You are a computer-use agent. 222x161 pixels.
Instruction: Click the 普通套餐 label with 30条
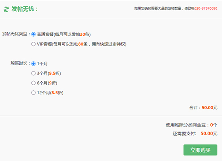[64, 34]
